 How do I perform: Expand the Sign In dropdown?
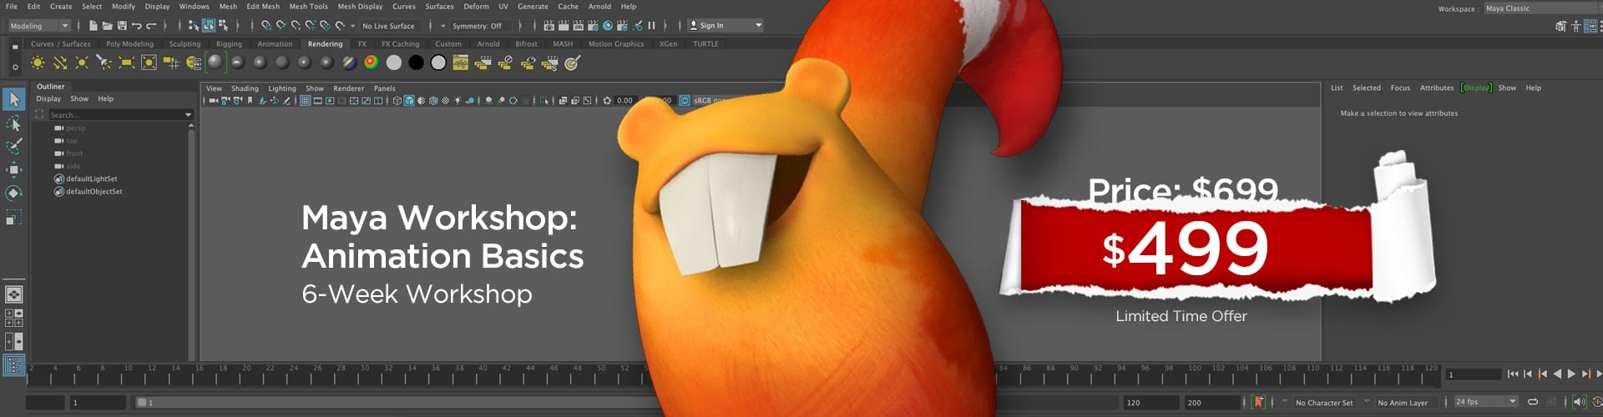[x=726, y=26]
